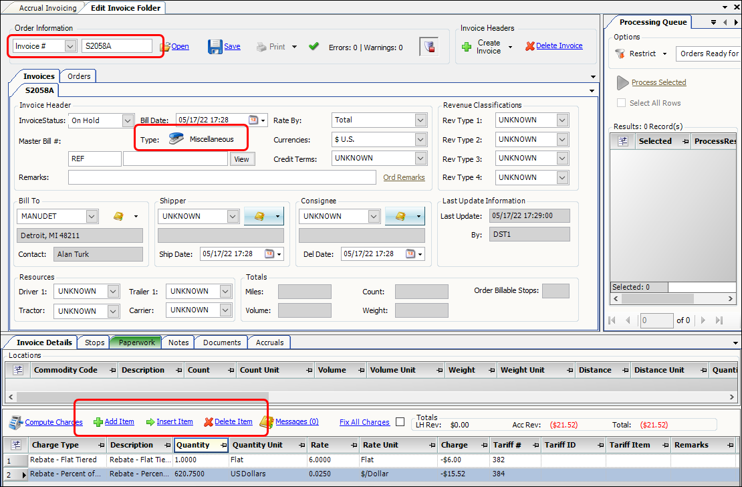This screenshot has height=487, width=742.
Task: Expand the Credit Terms dropdown
Action: (420, 159)
